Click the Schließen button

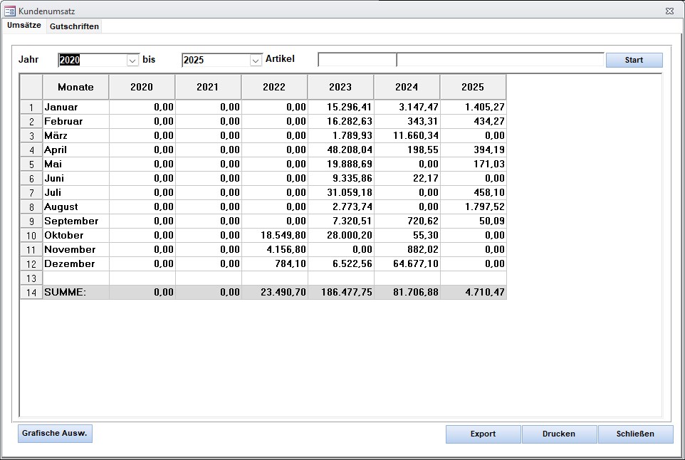pos(635,434)
